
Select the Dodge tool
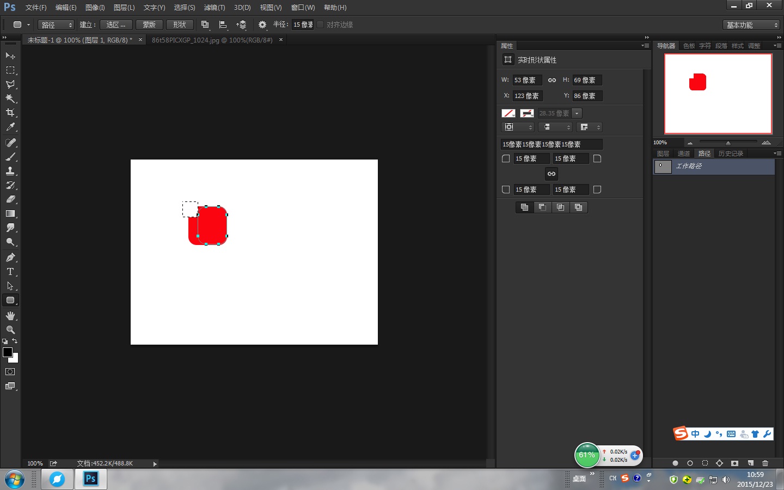click(x=10, y=242)
